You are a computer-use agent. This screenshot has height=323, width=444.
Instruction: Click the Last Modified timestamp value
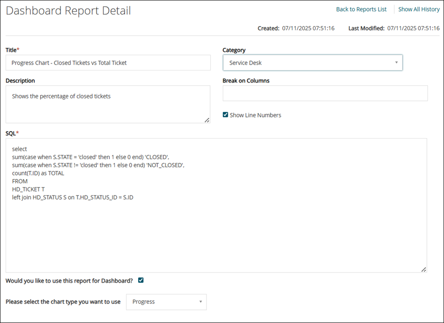(413, 29)
